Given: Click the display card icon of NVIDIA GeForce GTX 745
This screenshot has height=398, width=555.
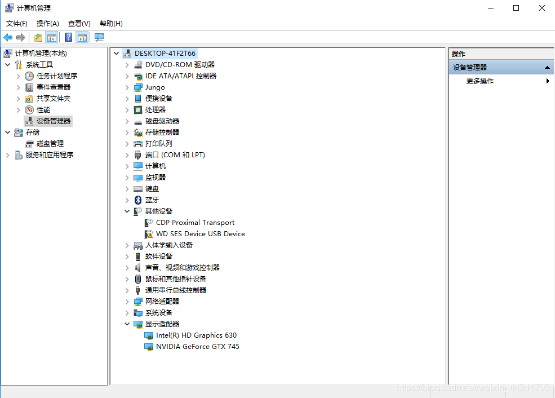Looking at the screenshot, I should coord(149,347).
